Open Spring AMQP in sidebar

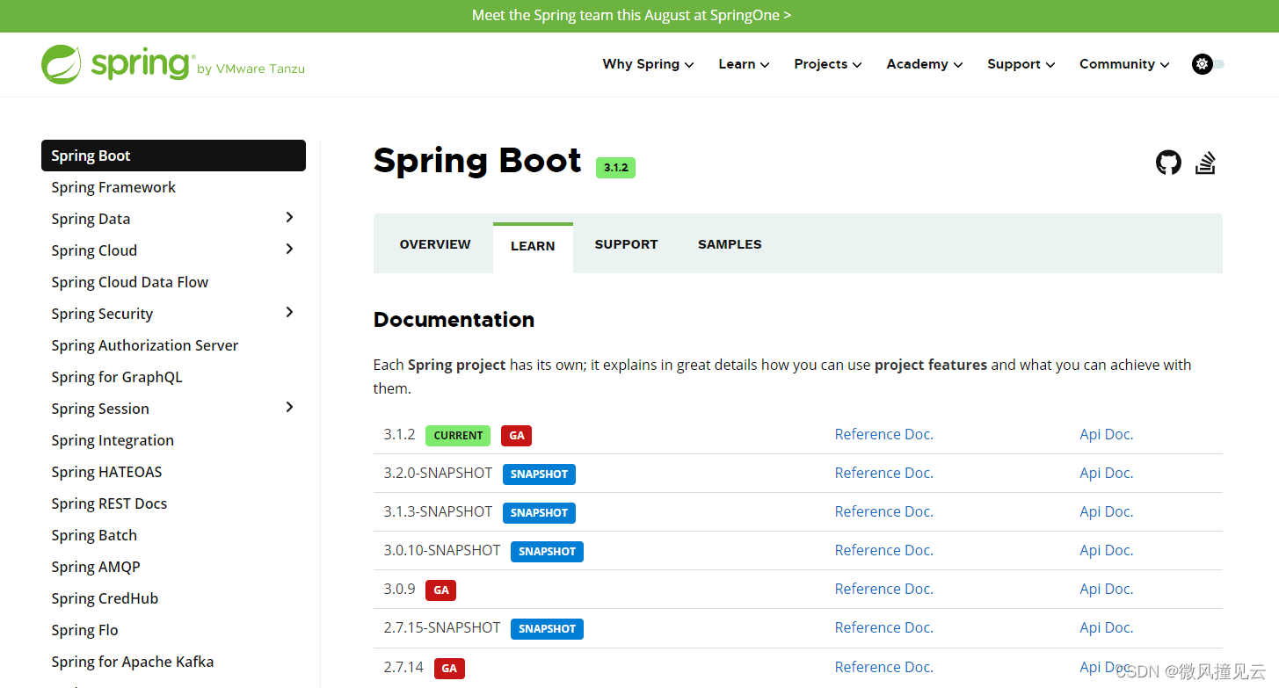pos(96,567)
